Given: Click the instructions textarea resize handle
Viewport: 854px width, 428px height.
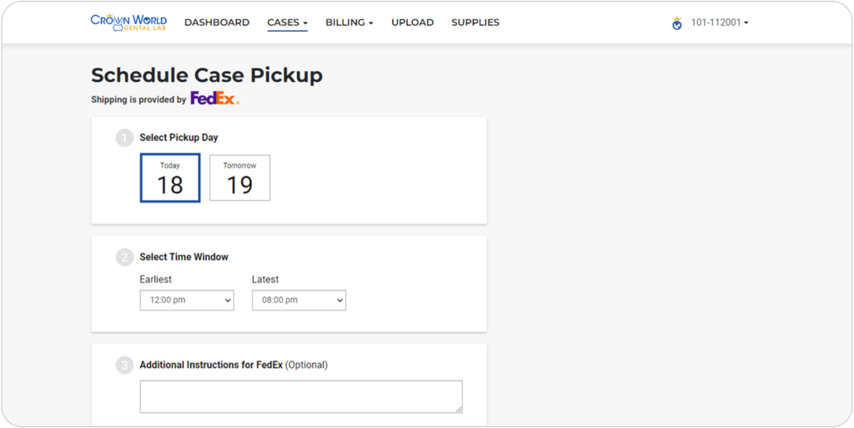Looking at the screenshot, I should pos(458,409).
